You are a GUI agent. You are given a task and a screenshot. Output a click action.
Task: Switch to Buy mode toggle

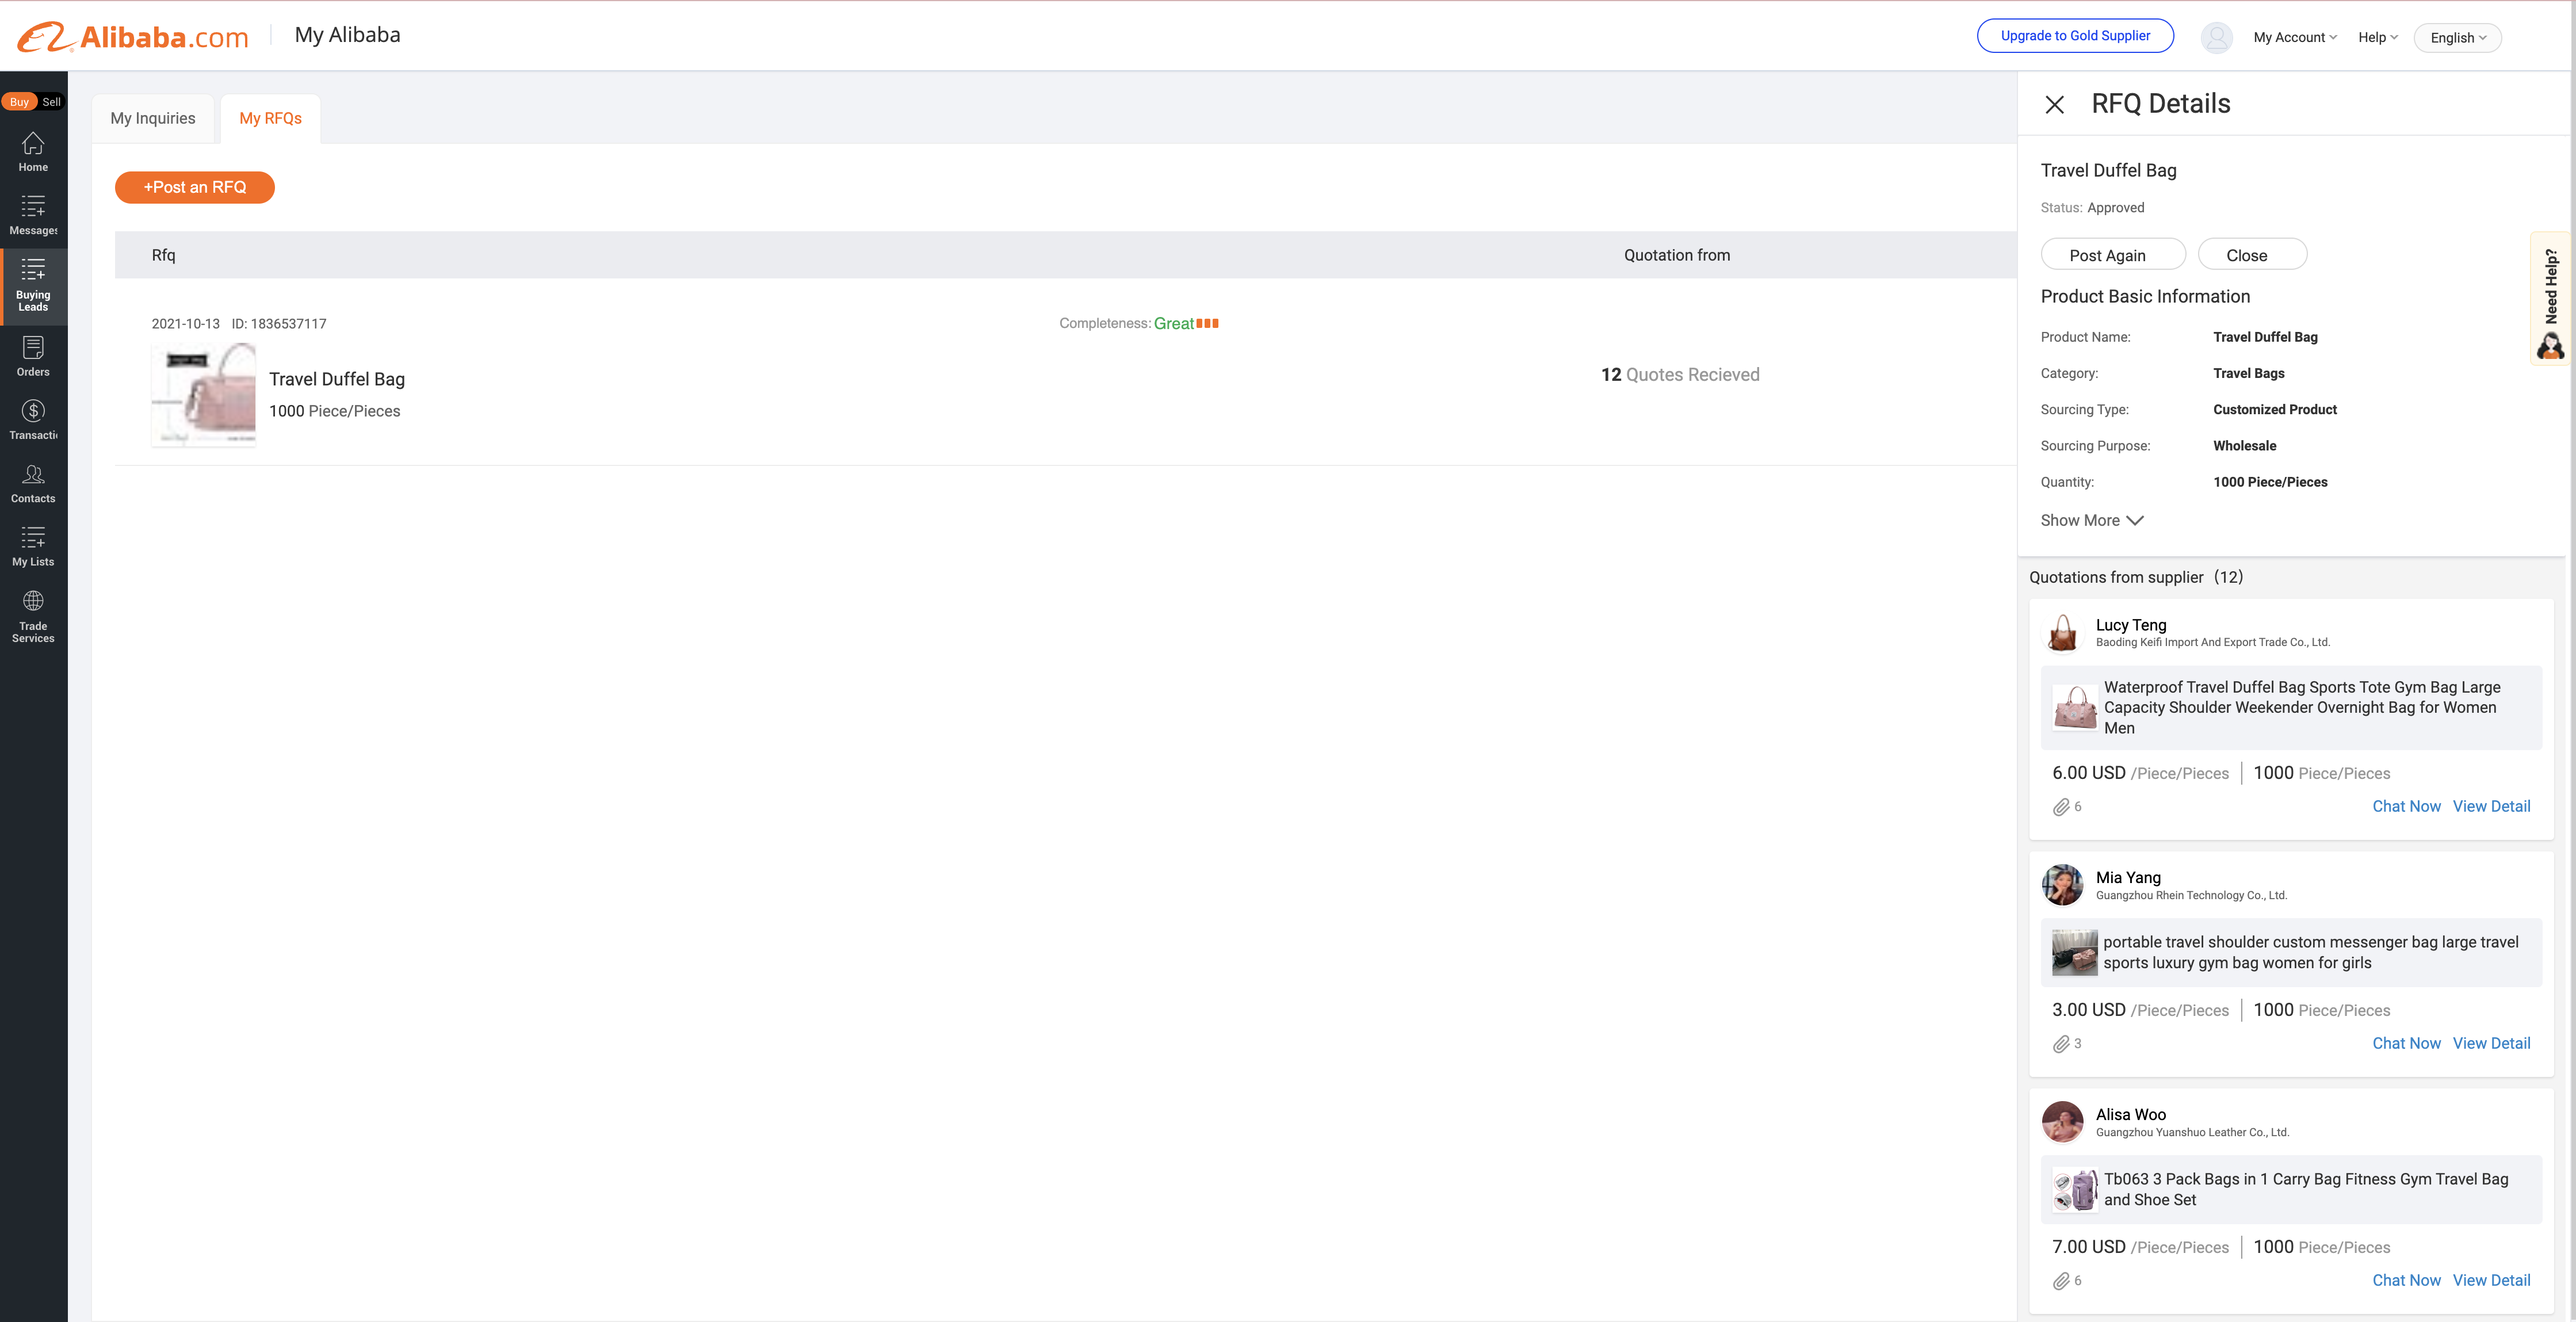(19, 102)
